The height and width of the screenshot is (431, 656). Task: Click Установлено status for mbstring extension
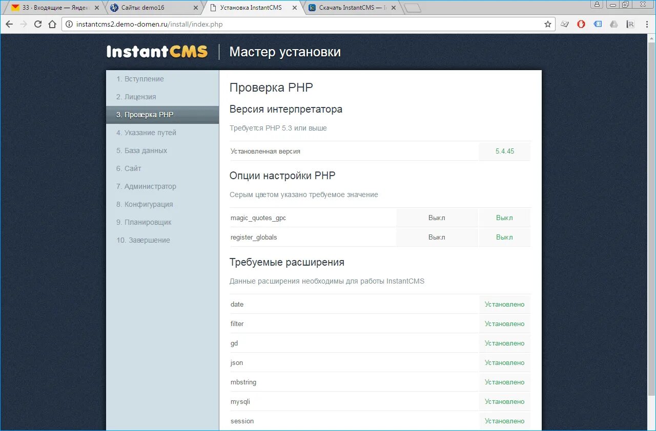click(505, 382)
